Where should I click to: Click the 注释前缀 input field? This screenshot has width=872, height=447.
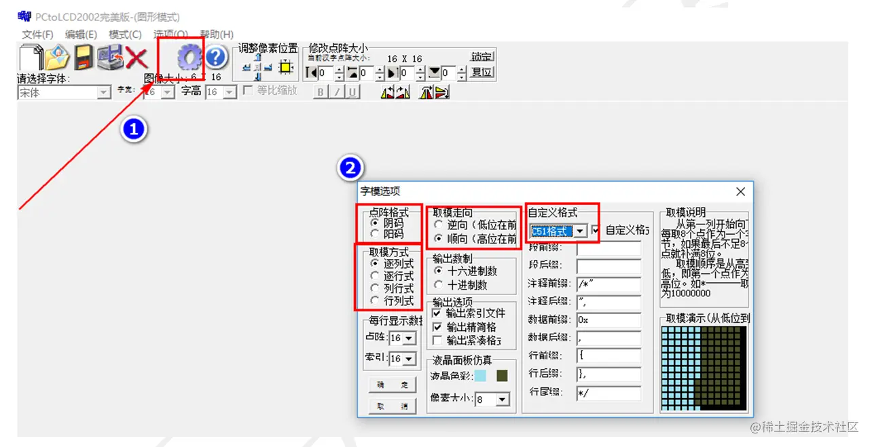[608, 284]
